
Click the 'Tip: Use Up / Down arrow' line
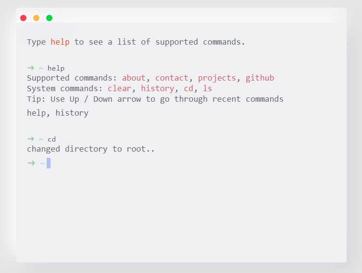155,99
